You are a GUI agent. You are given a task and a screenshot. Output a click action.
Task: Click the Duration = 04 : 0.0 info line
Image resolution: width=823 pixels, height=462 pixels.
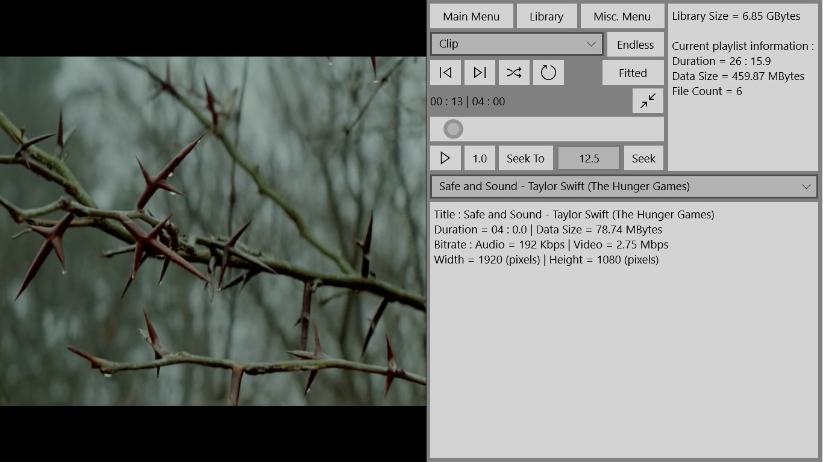(548, 230)
